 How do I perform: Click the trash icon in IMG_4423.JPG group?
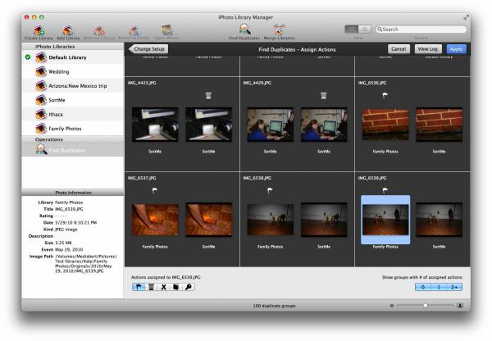pyautogui.click(x=208, y=95)
